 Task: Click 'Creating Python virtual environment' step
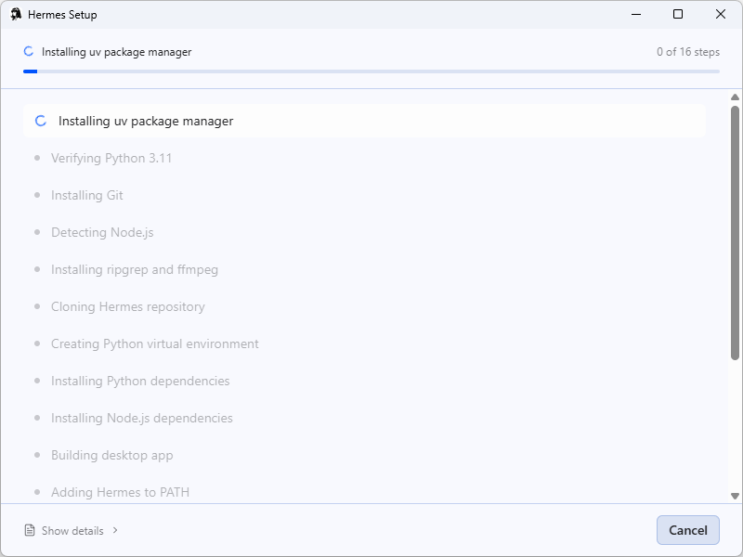click(155, 343)
